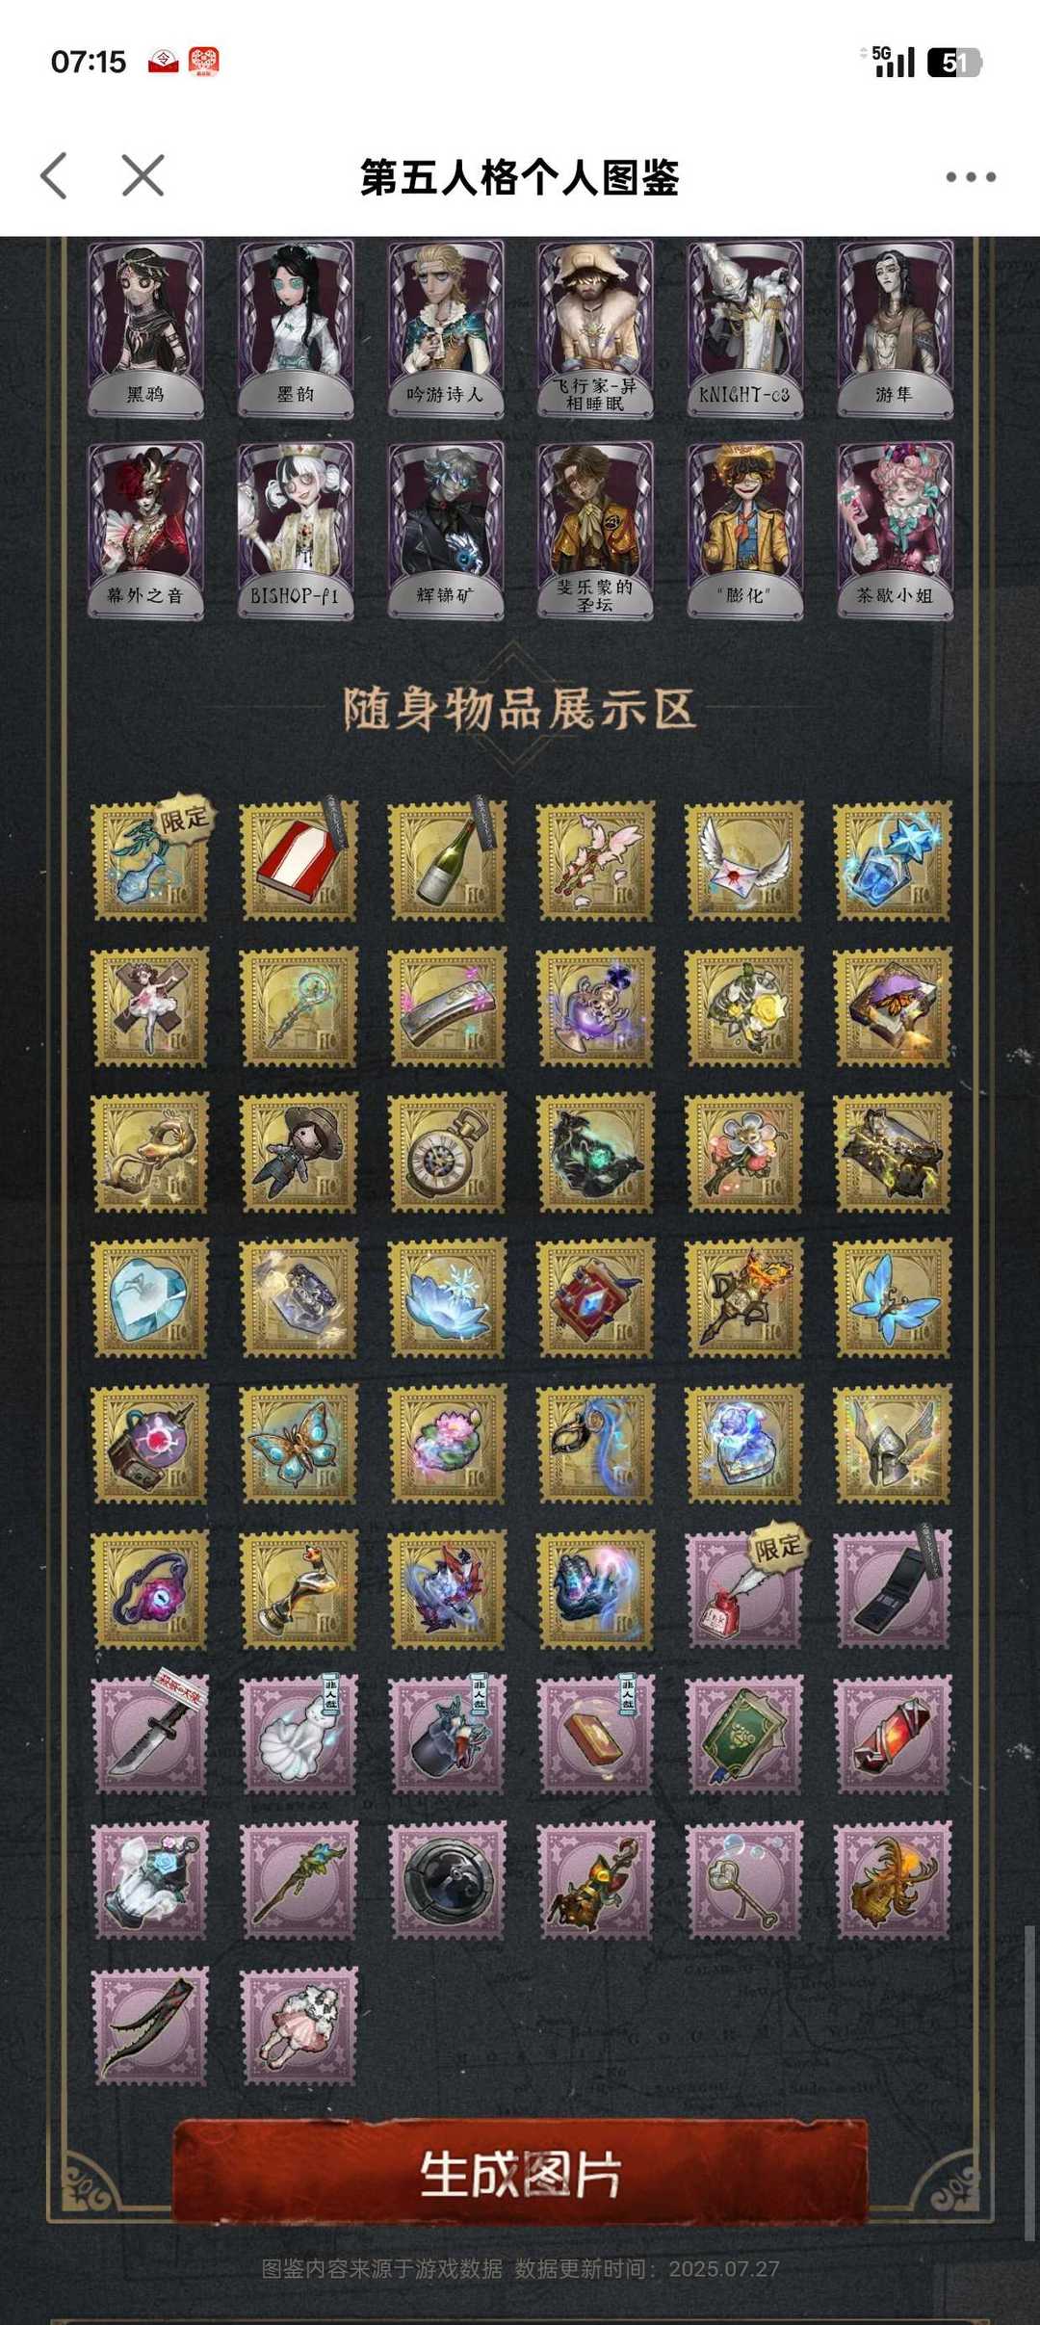The width and height of the screenshot is (1040, 2325).
Task: Tap the pocket watch accessory stamp
Action: [446, 1153]
